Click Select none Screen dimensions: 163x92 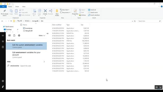pyautogui.click(x=93, y=13)
